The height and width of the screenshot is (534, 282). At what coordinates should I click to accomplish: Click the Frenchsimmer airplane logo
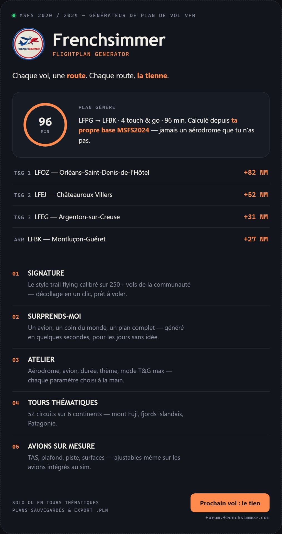click(29, 44)
